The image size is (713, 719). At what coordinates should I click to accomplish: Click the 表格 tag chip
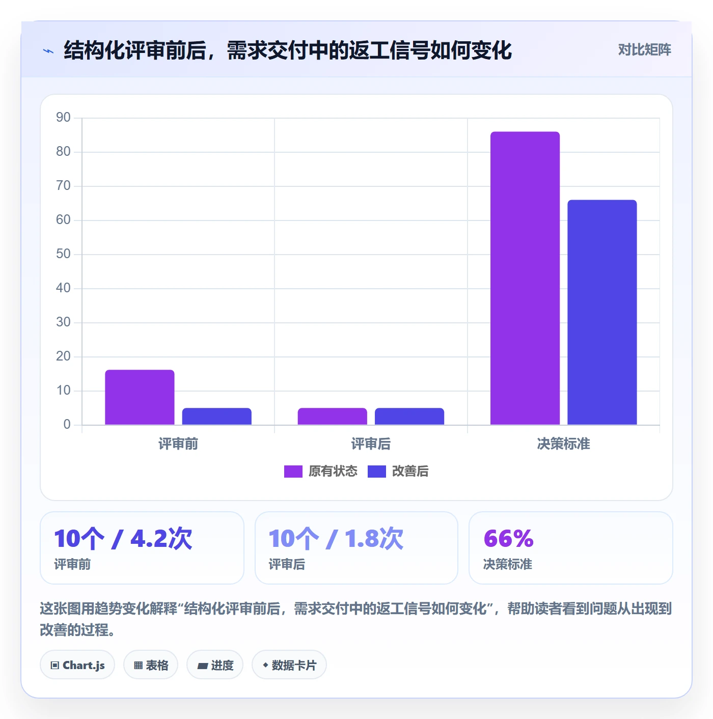(151, 665)
